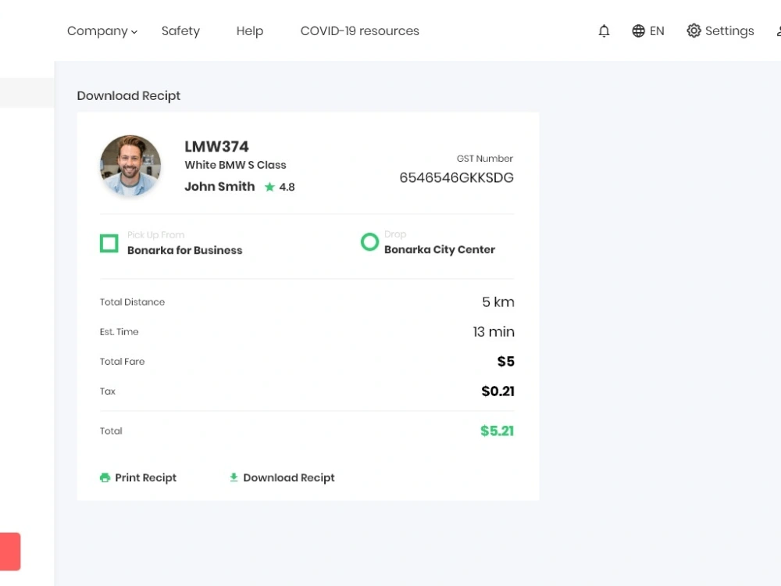The image size is (781, 586).
Task: Click the red button at bottom left
Action: point(10,552)
